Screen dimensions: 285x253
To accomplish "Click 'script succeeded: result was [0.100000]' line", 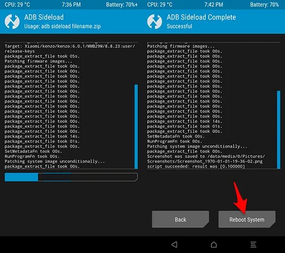I will [x=196, y=166].
